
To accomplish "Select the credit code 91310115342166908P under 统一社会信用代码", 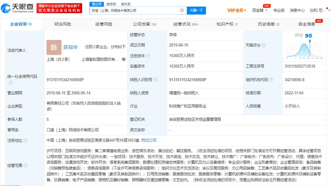I will point(65,80).
